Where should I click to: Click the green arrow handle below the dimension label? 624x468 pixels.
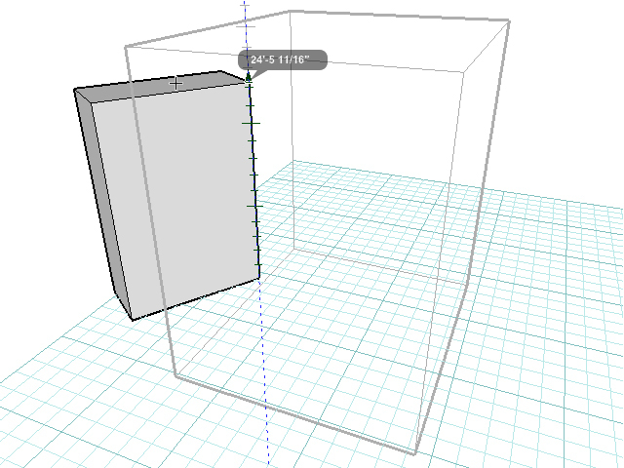coord(249,77)
